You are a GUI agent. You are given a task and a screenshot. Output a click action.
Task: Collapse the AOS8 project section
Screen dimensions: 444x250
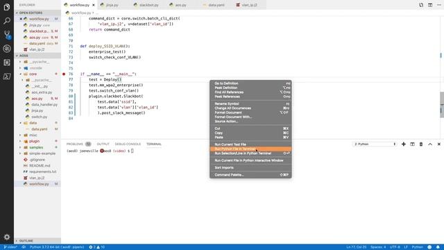37,56
